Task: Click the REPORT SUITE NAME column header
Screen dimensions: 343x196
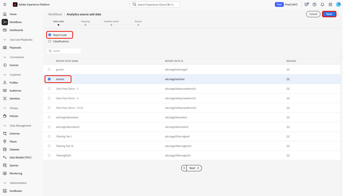Action: pos(67,61)
